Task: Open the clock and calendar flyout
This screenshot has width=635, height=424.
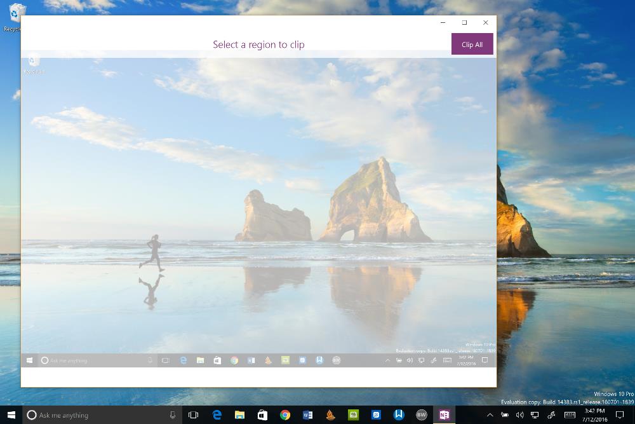Action: 594,414
